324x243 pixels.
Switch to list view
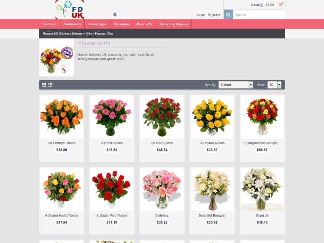pos(44,85)
